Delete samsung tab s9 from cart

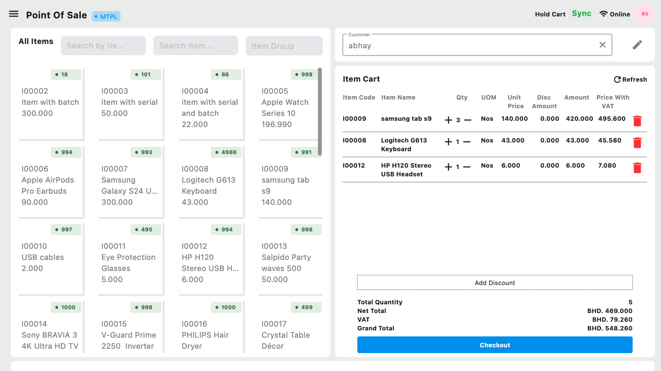637,121
